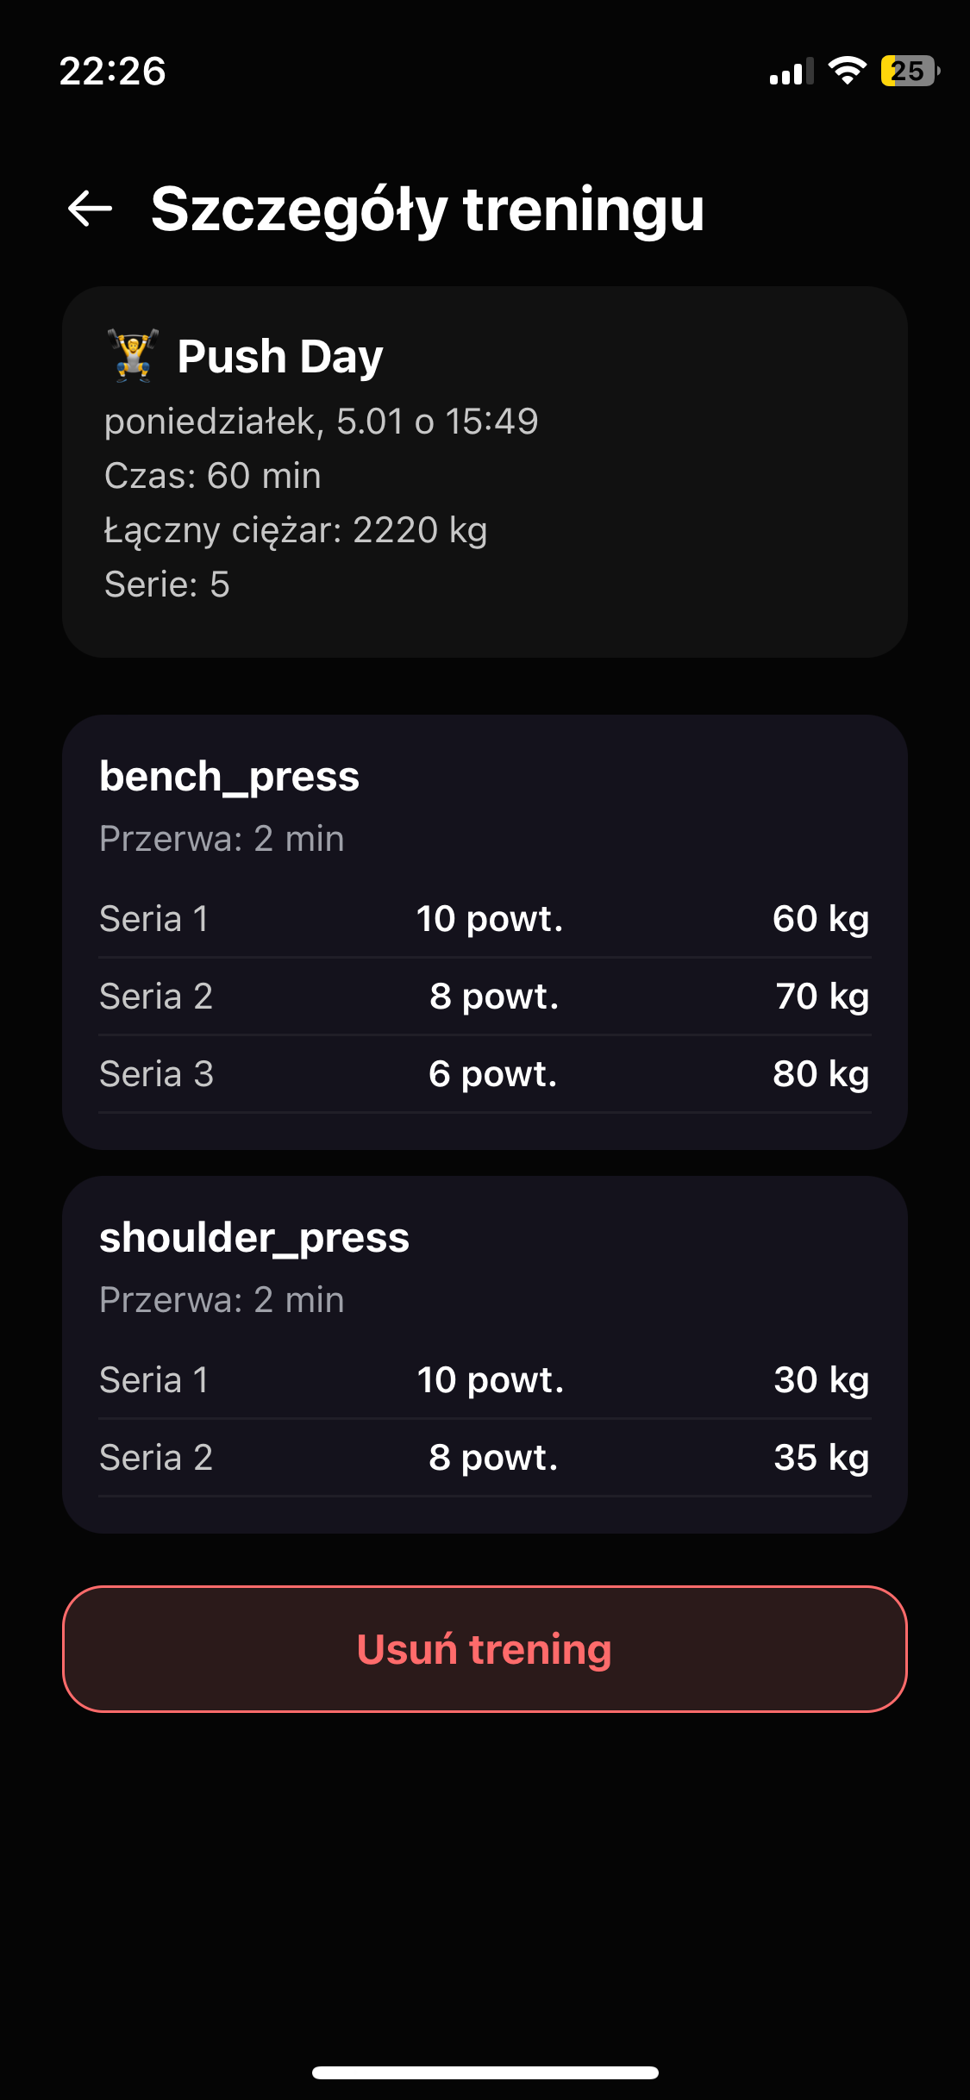
Task: Tap the Push Day workout title
Action: pyautogui.click(x=280, y=356)
